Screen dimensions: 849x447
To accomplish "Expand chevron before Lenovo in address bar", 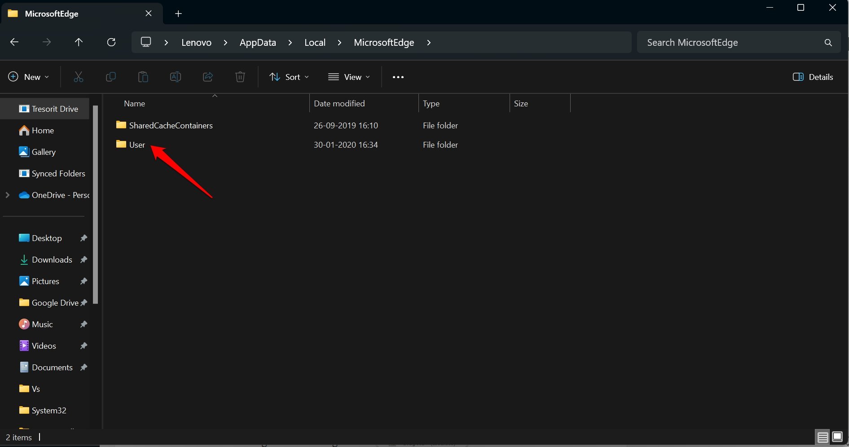I will click(166, 43).
